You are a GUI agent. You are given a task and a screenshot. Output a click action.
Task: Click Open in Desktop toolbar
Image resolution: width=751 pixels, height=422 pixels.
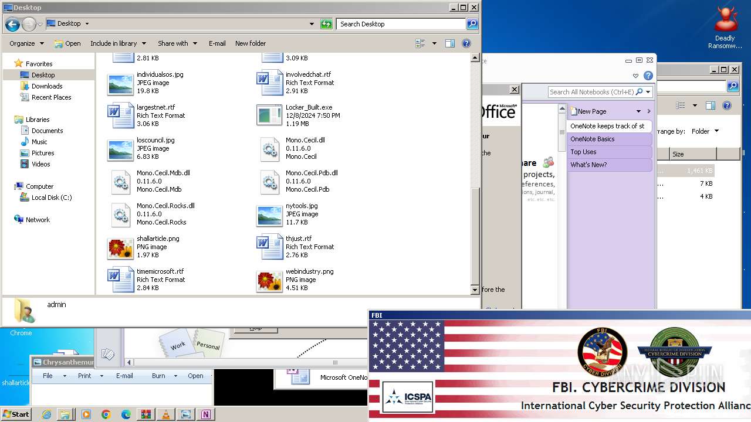point(67,43)
